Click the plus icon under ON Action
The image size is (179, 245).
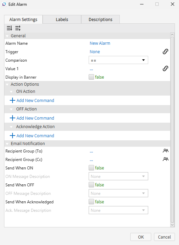[13, 100]
